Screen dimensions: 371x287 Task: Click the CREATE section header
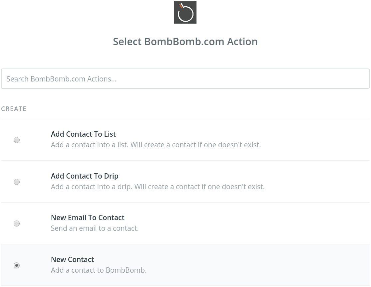click(x=14, y=109)
